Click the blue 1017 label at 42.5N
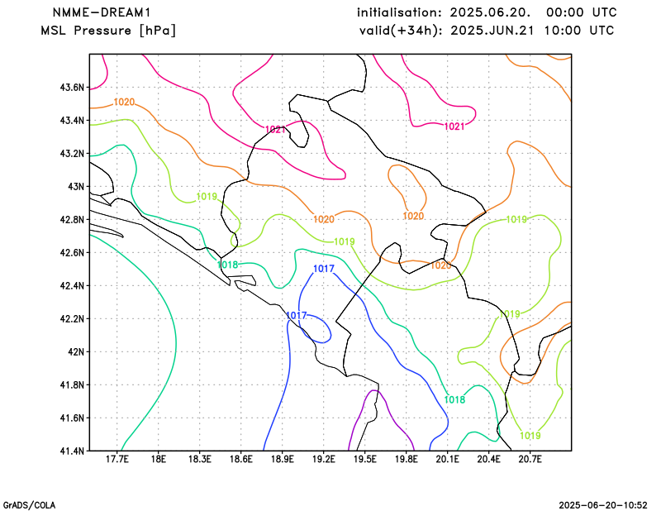 tap(324, 269)
